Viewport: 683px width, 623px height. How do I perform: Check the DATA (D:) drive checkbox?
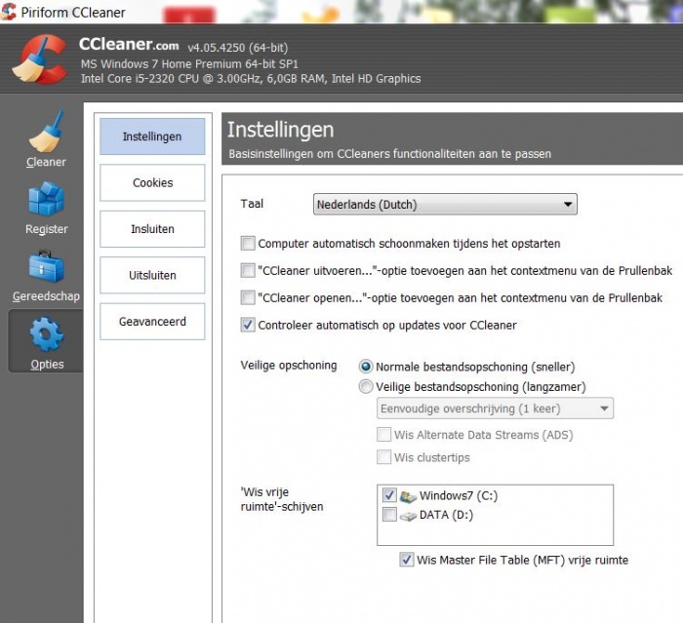pos(389,515)
